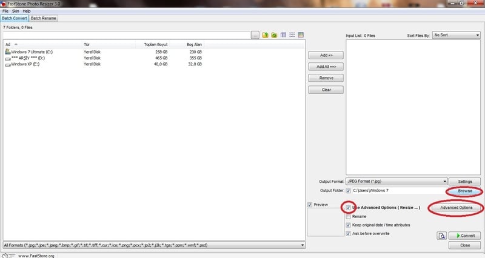Switch to the Batch Rename tab

[43, 18]
